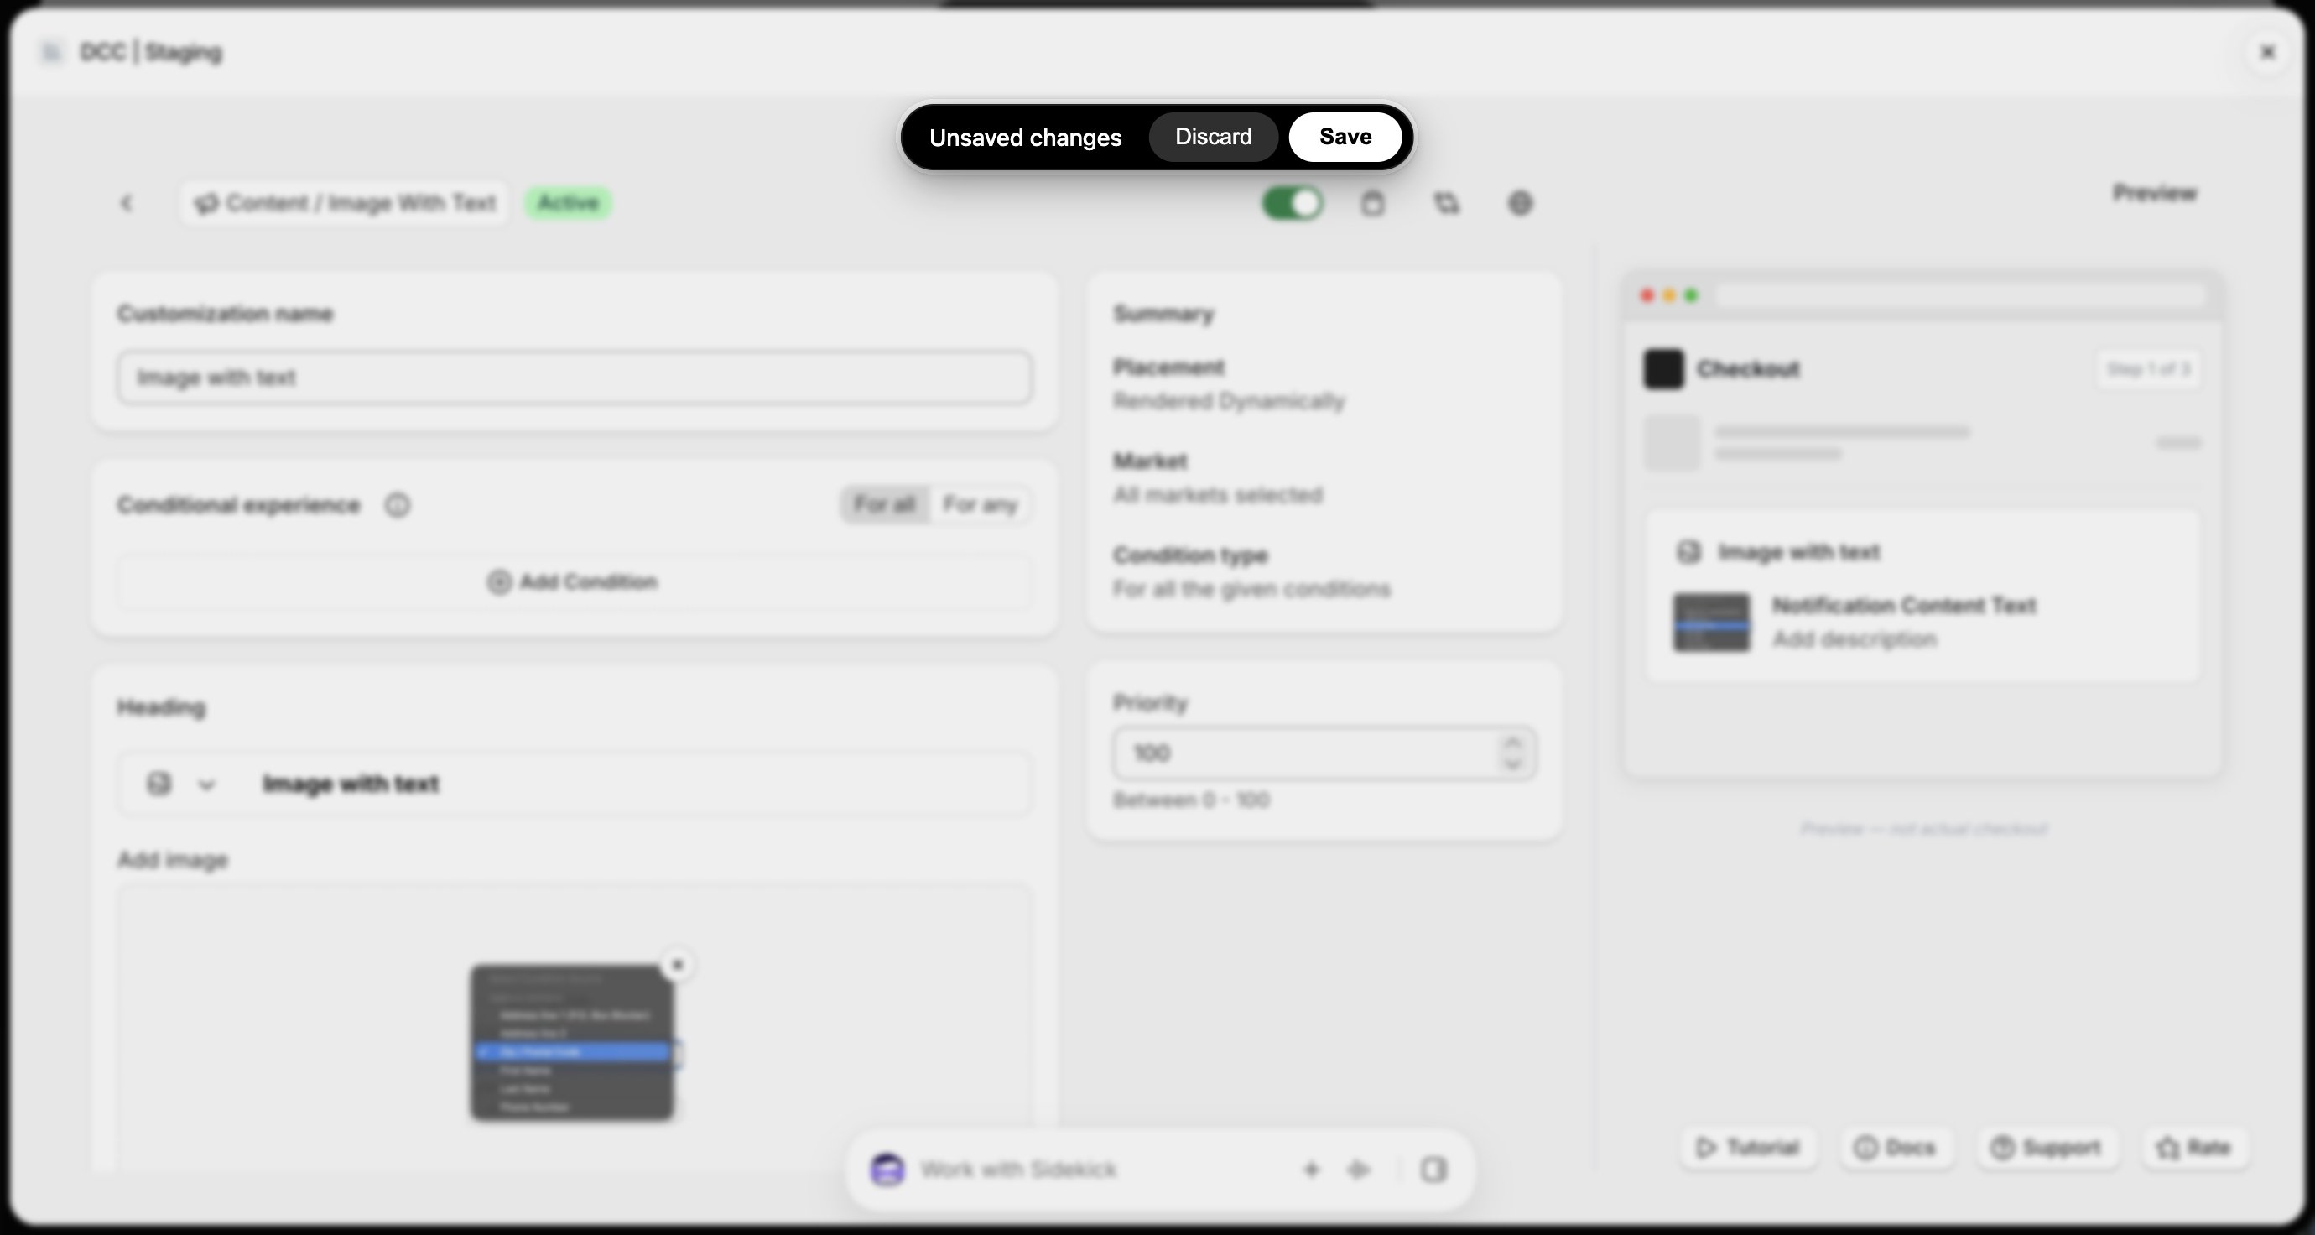Increase priority with the up arrow

coord(1512,743)
